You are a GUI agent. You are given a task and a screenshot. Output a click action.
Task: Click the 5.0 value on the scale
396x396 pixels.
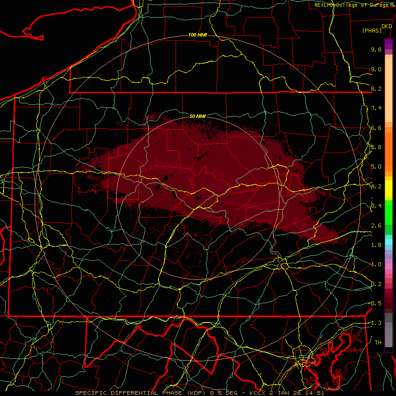tap(376, 167)
